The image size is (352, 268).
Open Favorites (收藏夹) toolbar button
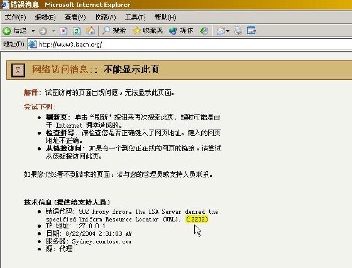(148, 31)
